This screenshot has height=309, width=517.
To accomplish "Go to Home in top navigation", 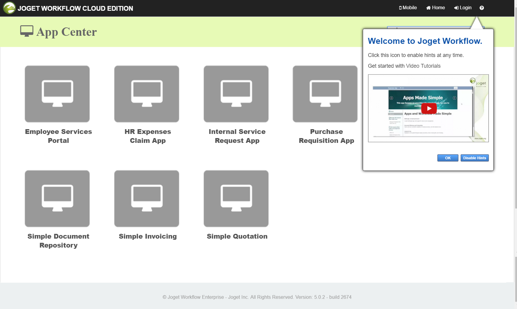I will click(435, 8).
